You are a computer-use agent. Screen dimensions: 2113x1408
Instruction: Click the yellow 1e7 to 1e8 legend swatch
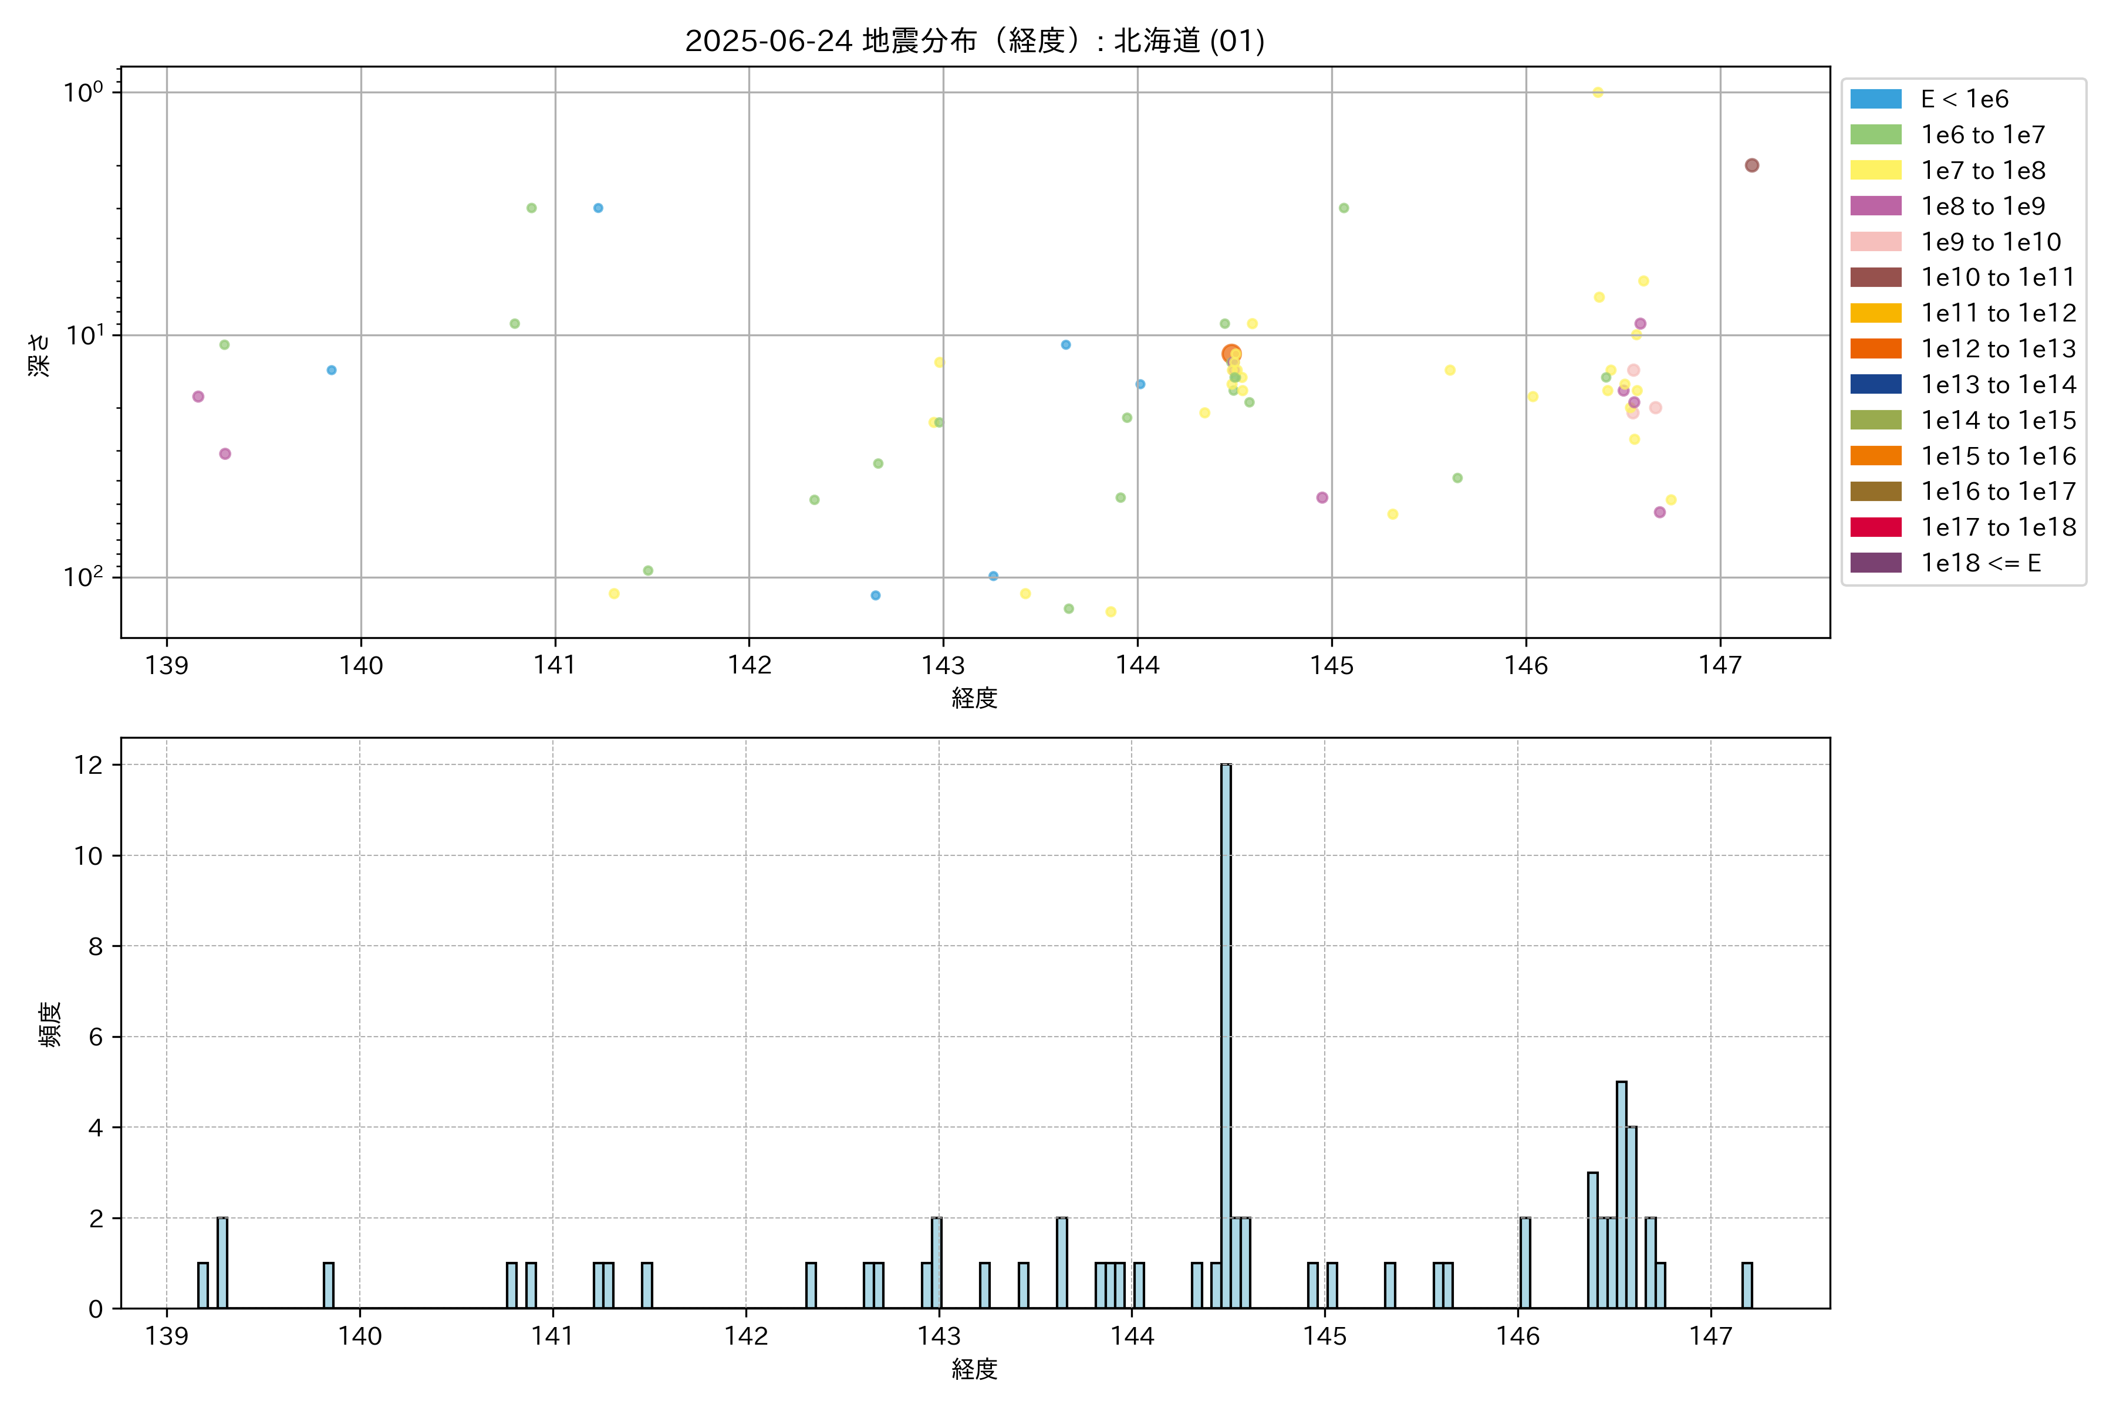(x=1875, y=171)
